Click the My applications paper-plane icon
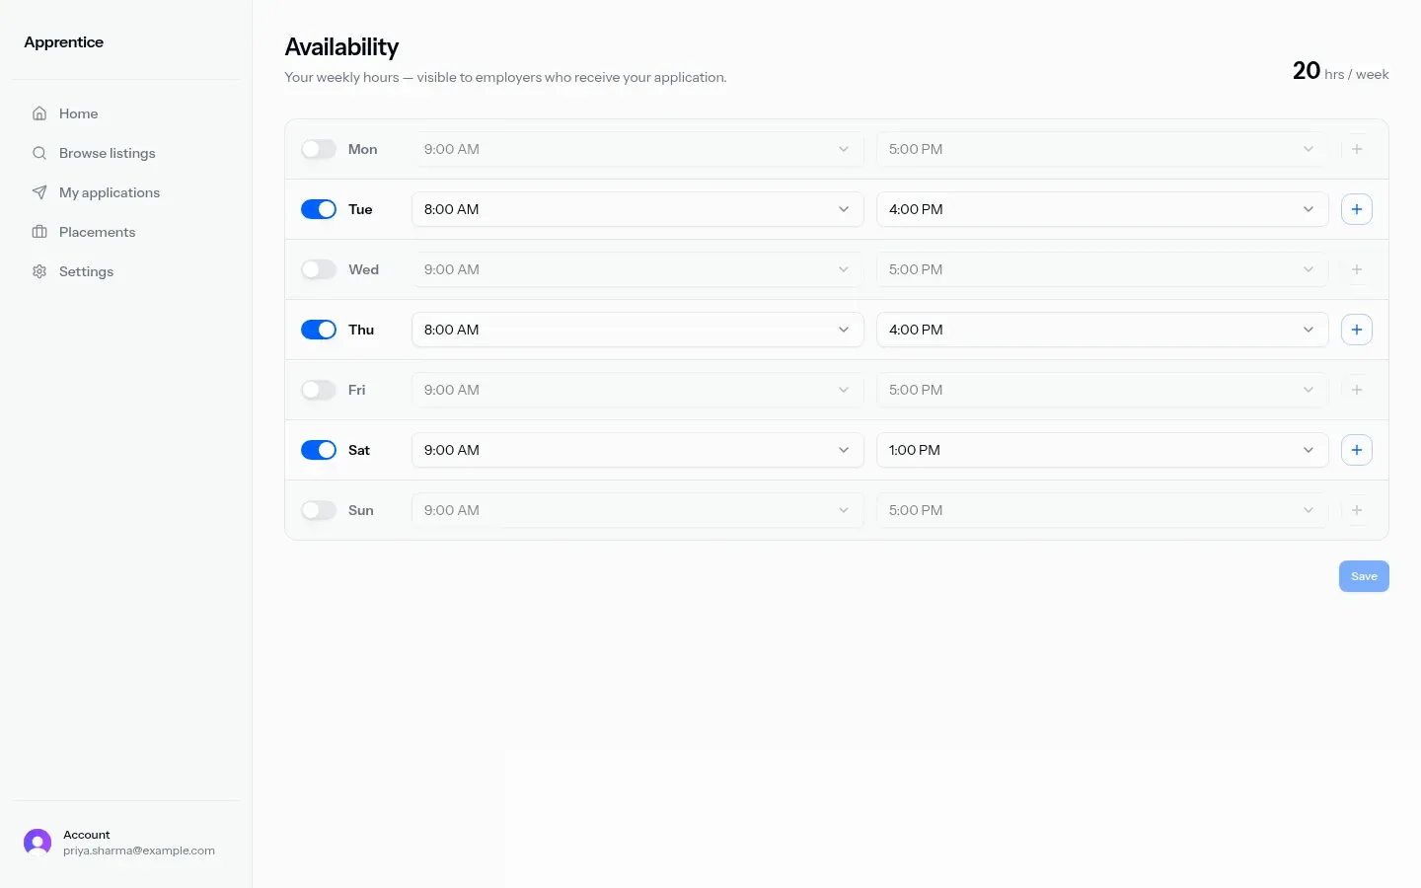This screenshot has width=1421, height=888. pyautogui.click(x=39, y=192)
